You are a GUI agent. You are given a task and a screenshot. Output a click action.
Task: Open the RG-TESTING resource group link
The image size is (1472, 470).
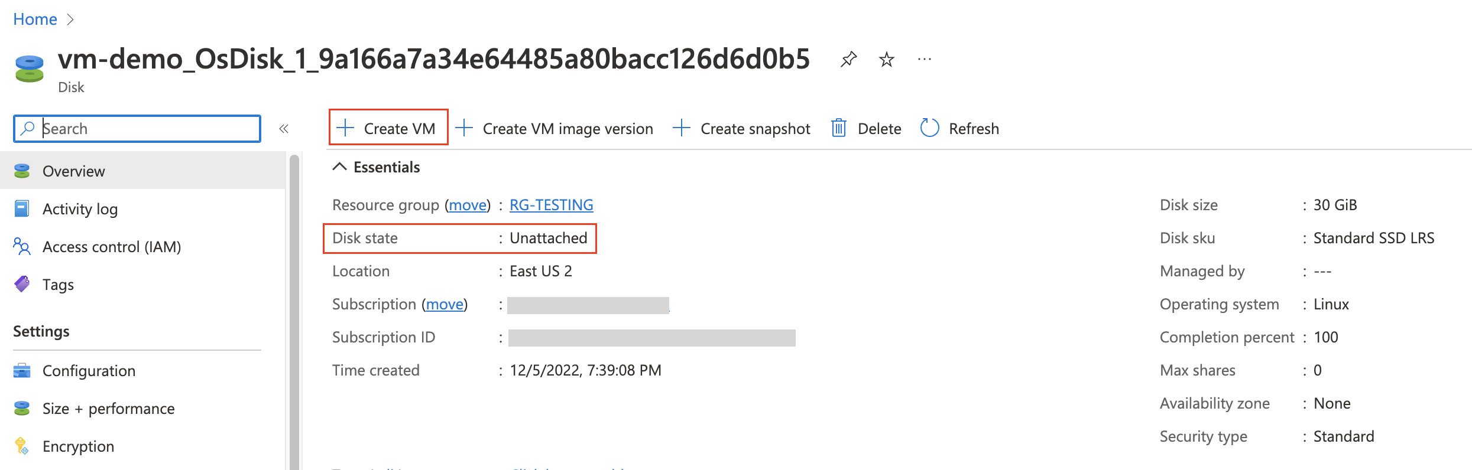click(x=551, y=205)
